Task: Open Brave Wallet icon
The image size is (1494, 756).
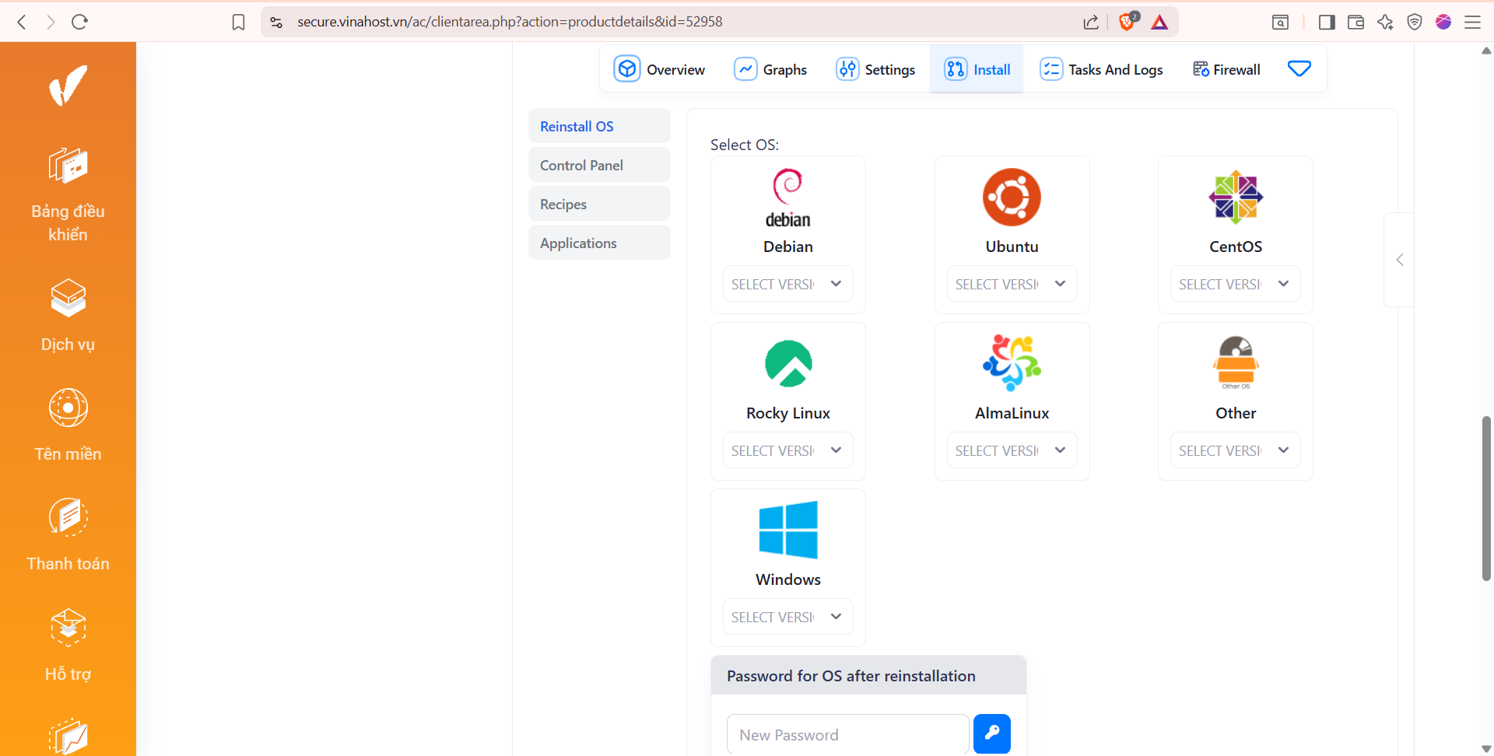Action: [x=1355, y=22]
